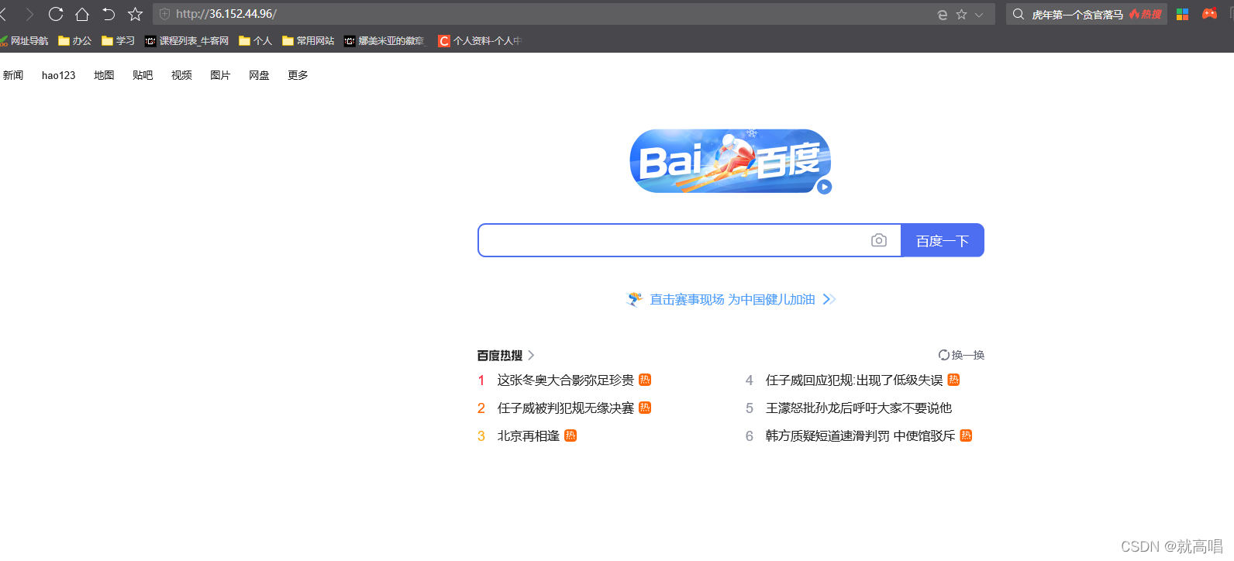Click the 热 badge beside 北京再相逢

(x=570, y=435)
